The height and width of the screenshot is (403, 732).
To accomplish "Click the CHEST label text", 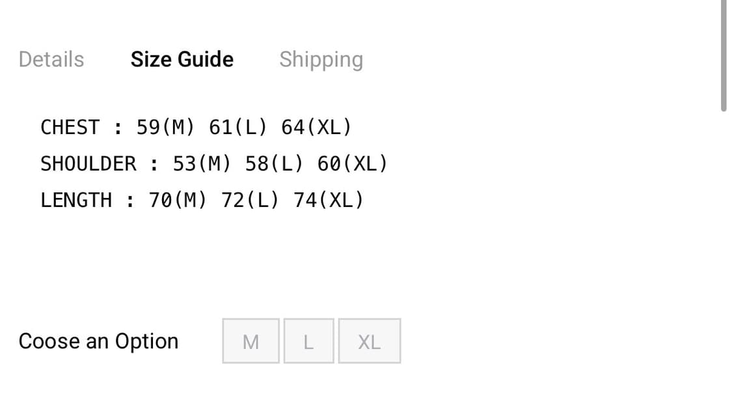I will click(70, 127).
